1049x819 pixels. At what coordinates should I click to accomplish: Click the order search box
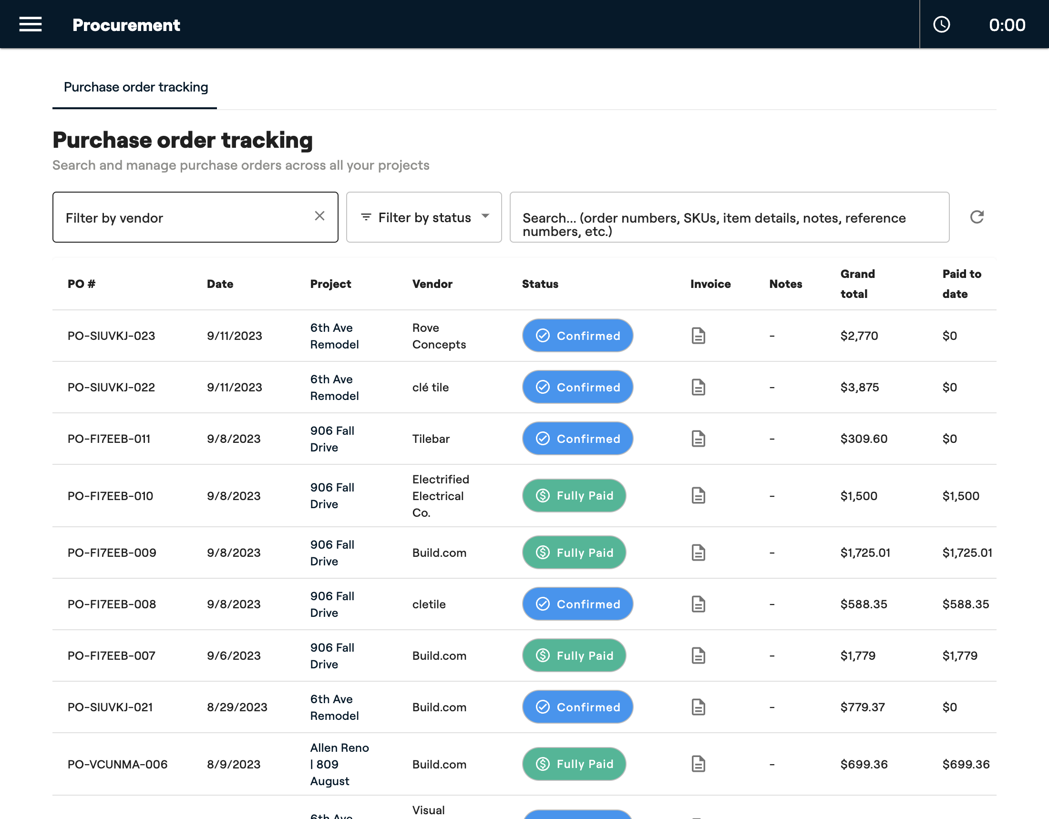coord(729,217)
